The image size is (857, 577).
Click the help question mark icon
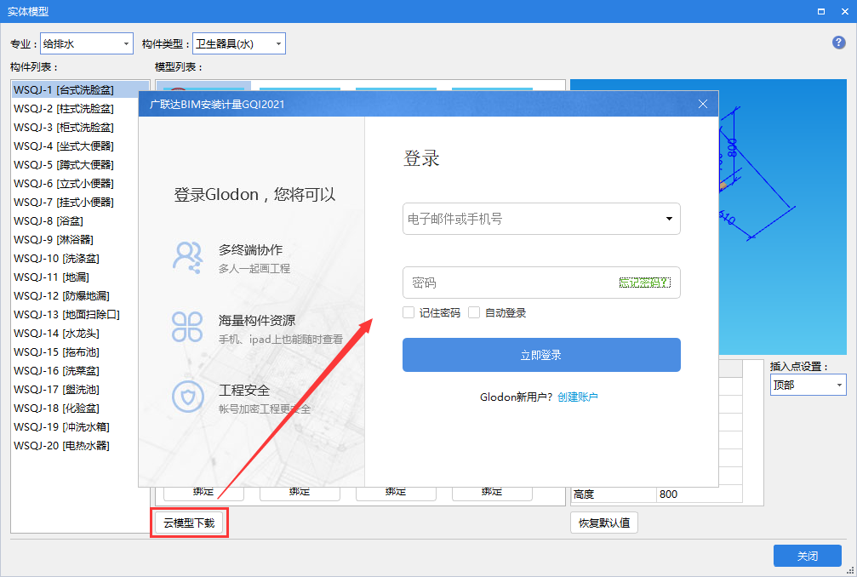click(838, 43)
